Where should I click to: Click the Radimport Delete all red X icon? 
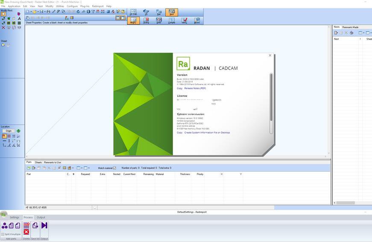point(26,232)
